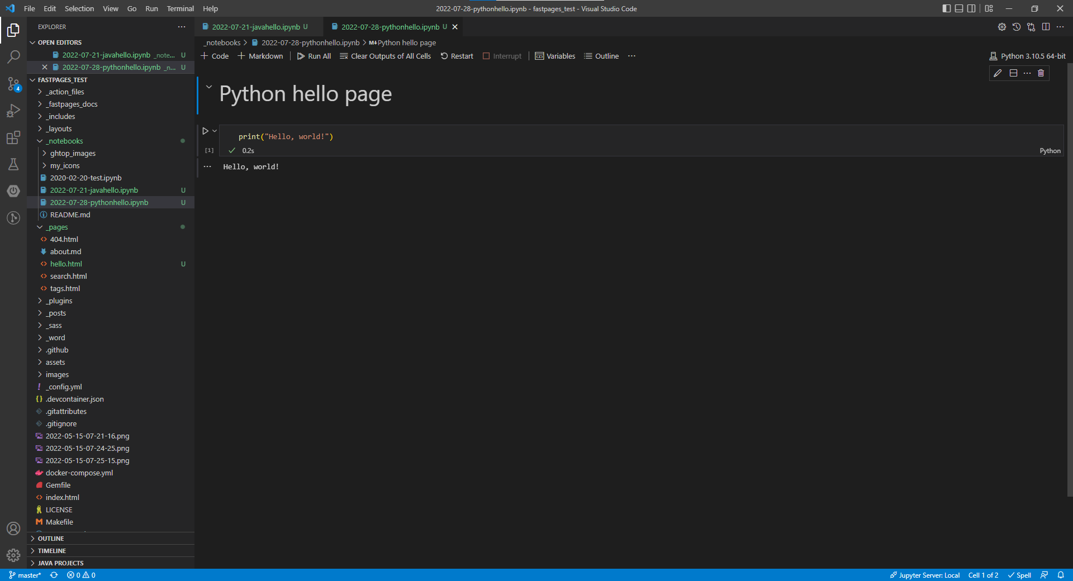Split the cell using split icon
Screen dimensions: 1073x581
[1013, 73]
